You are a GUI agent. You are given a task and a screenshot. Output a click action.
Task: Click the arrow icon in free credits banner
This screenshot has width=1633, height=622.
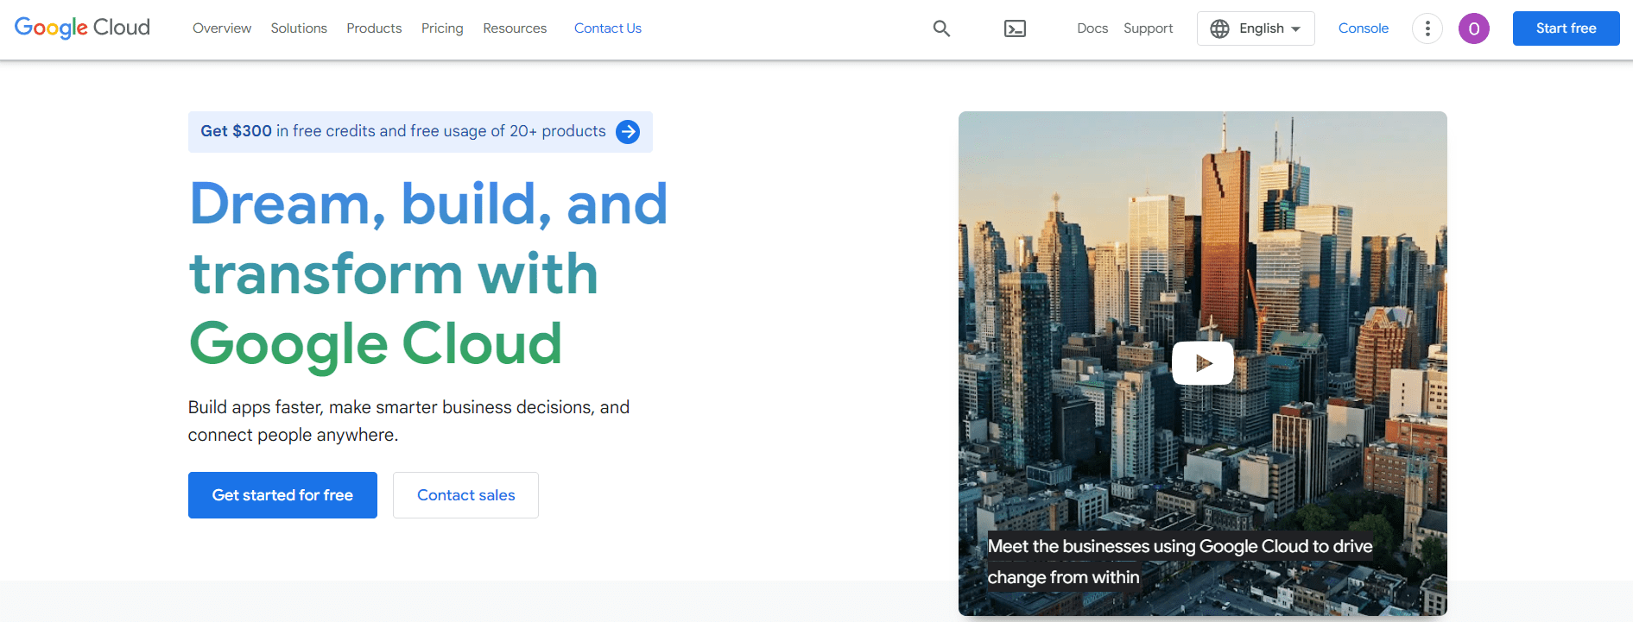coord(628,132)
